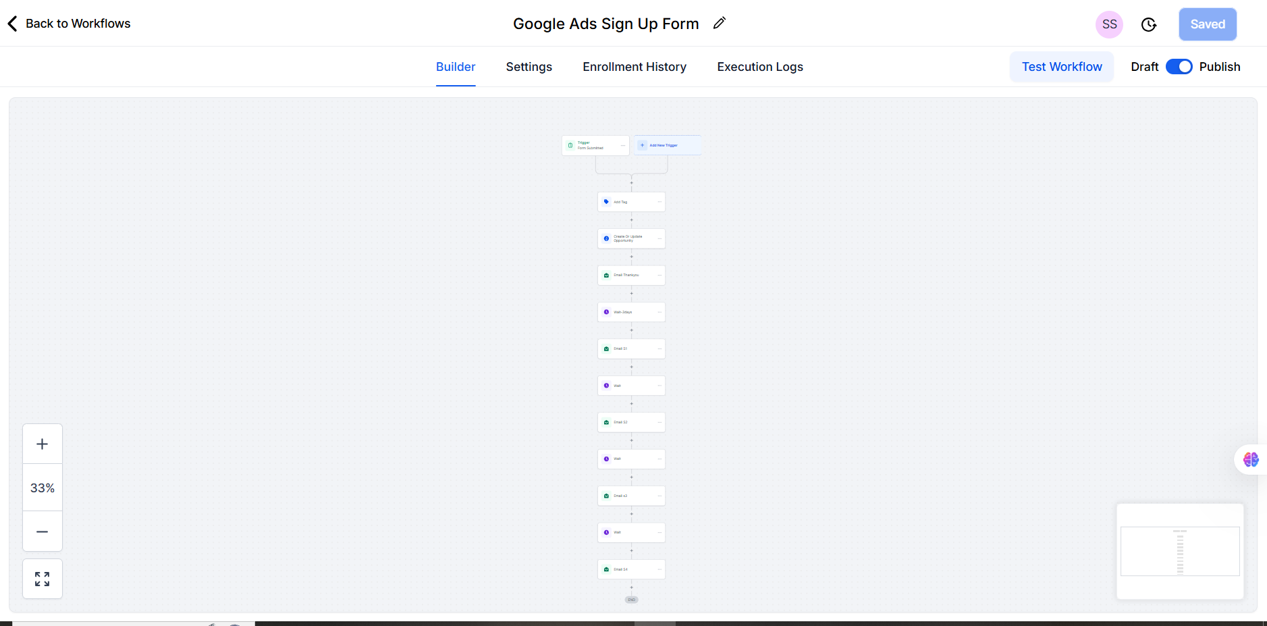Toggle the Draft/Publish switch
The width and height of the screenshot is (1267, 626).
[1179, 67]
